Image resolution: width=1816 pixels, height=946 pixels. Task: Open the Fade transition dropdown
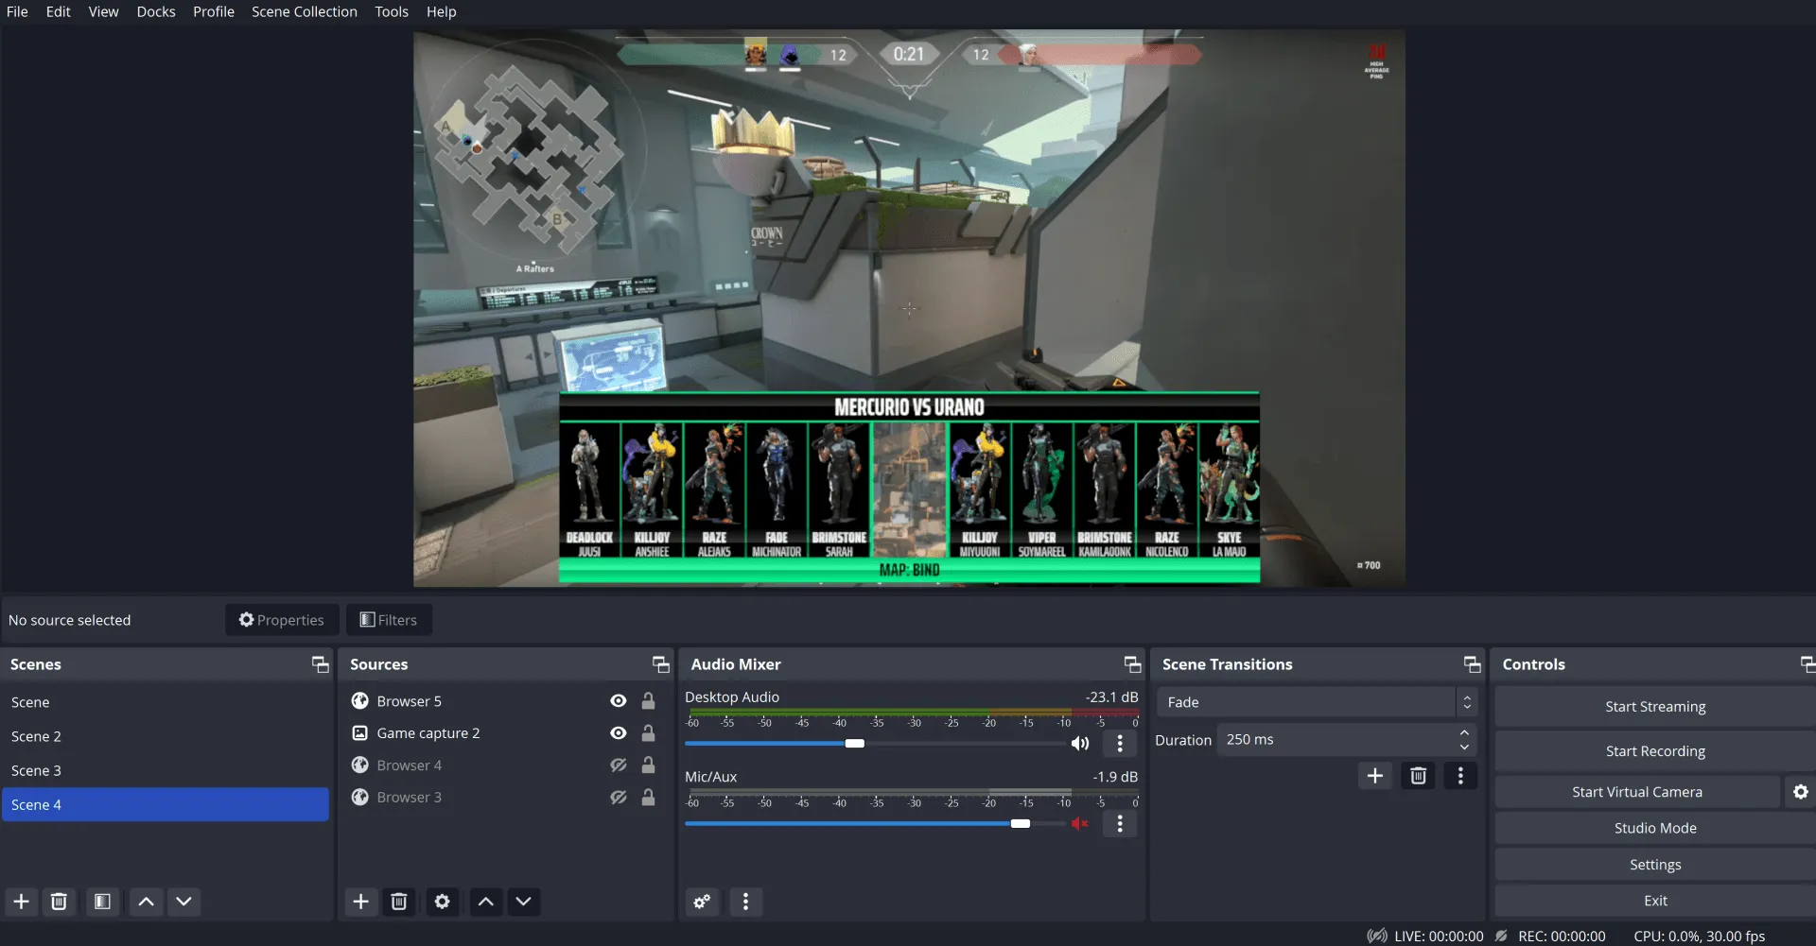[x=1316, y=702]
